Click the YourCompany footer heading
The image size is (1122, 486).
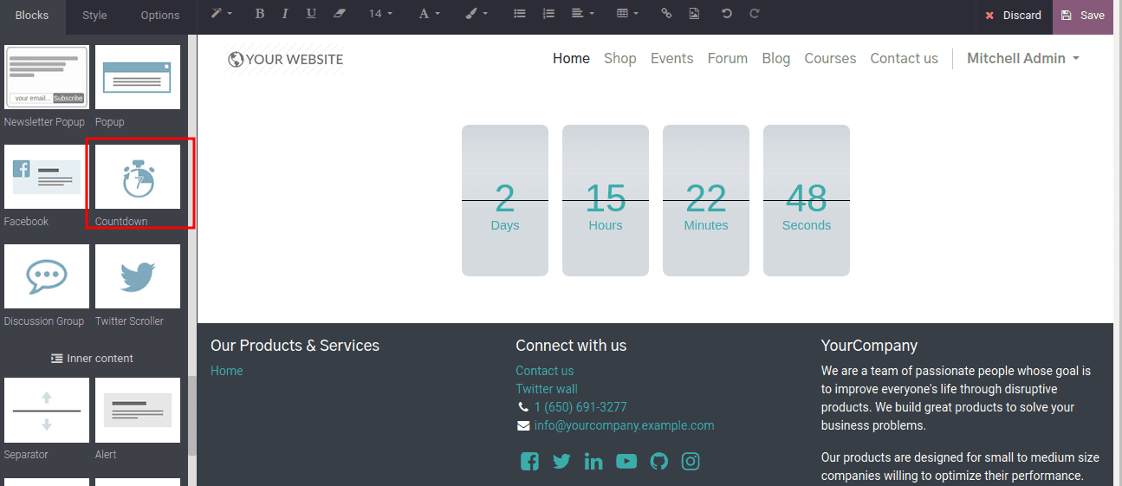869,346
